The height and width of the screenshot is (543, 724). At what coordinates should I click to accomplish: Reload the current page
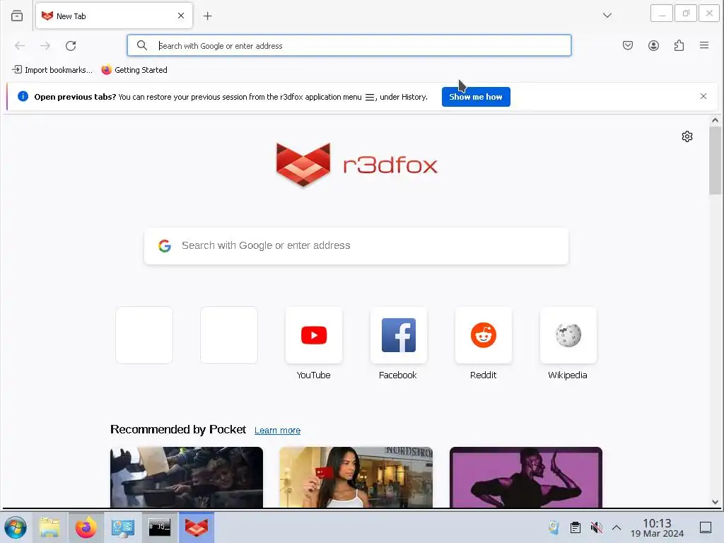click(x=71, y=46)
